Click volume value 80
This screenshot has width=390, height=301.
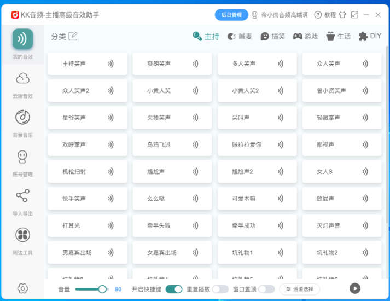[118, 289]
